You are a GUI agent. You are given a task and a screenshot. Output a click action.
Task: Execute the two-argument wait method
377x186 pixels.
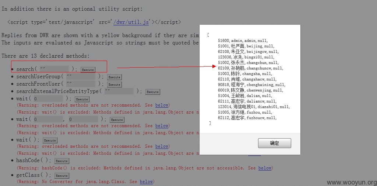pyautogui.click(x=117, y=120)
